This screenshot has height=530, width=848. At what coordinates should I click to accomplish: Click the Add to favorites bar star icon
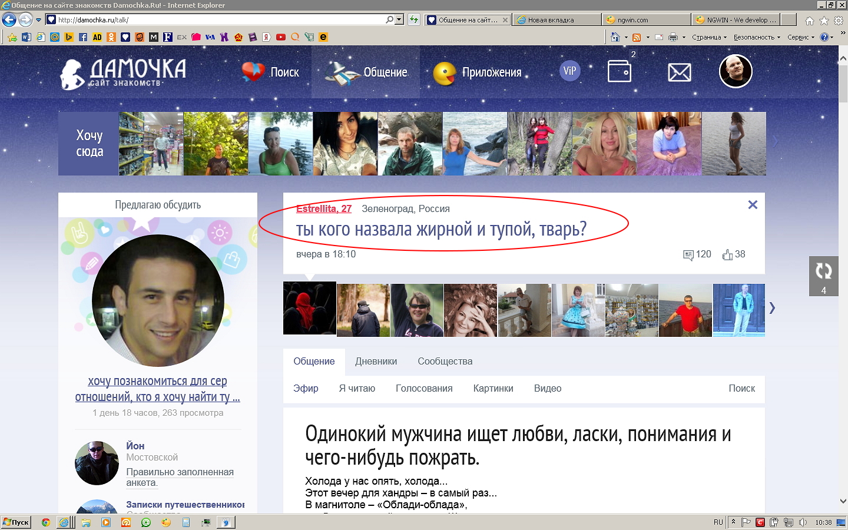click(12, 37)
